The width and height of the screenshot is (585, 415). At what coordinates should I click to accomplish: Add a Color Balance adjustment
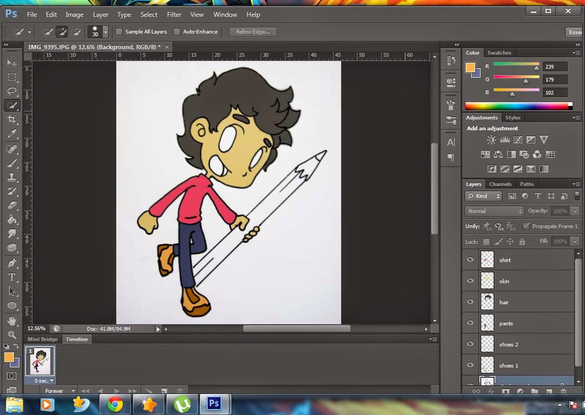pyautogui.click(x=498, y=155)
